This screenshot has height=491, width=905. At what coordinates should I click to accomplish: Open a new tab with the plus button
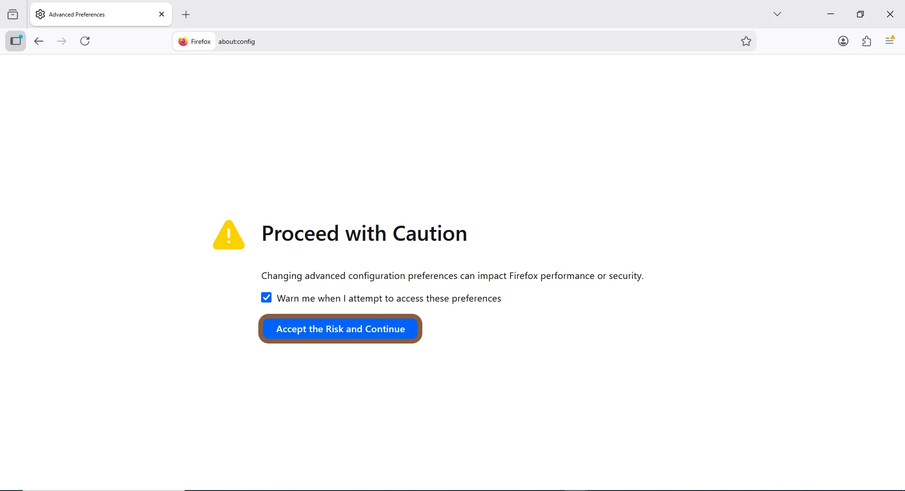click(x=186, y=15)
